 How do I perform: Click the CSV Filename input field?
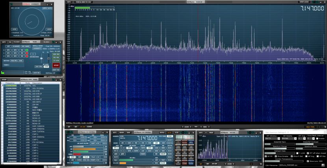click(300, 165)
